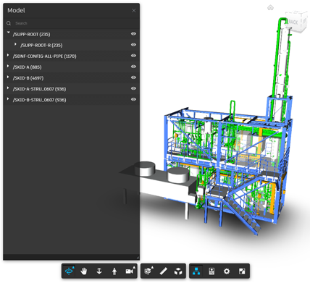310x283 pixels.
Task: Select the Orbit tool in toolbar
Action: click(x=69, y=271)
